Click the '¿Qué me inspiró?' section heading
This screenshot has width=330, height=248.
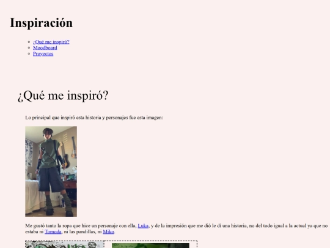[x=63, y=96]
